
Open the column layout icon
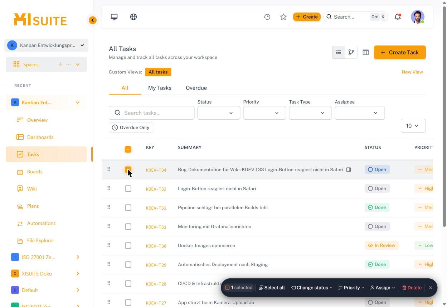pyautogui.click(x=366, y=52)
